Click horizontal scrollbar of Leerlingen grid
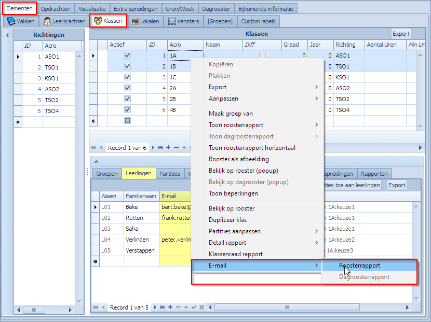 pyautogui.click(x=287, y=307)
